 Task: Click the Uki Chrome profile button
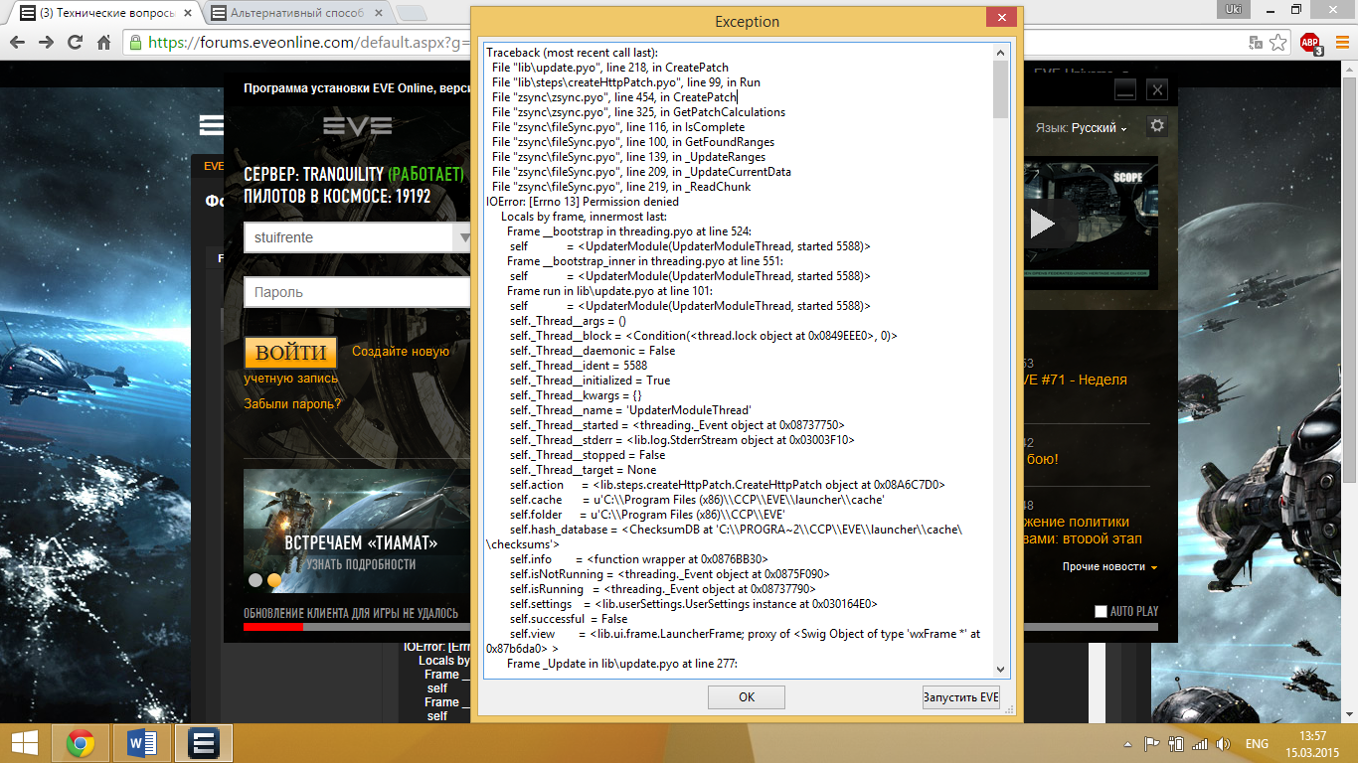click(x=1234, y=9)
